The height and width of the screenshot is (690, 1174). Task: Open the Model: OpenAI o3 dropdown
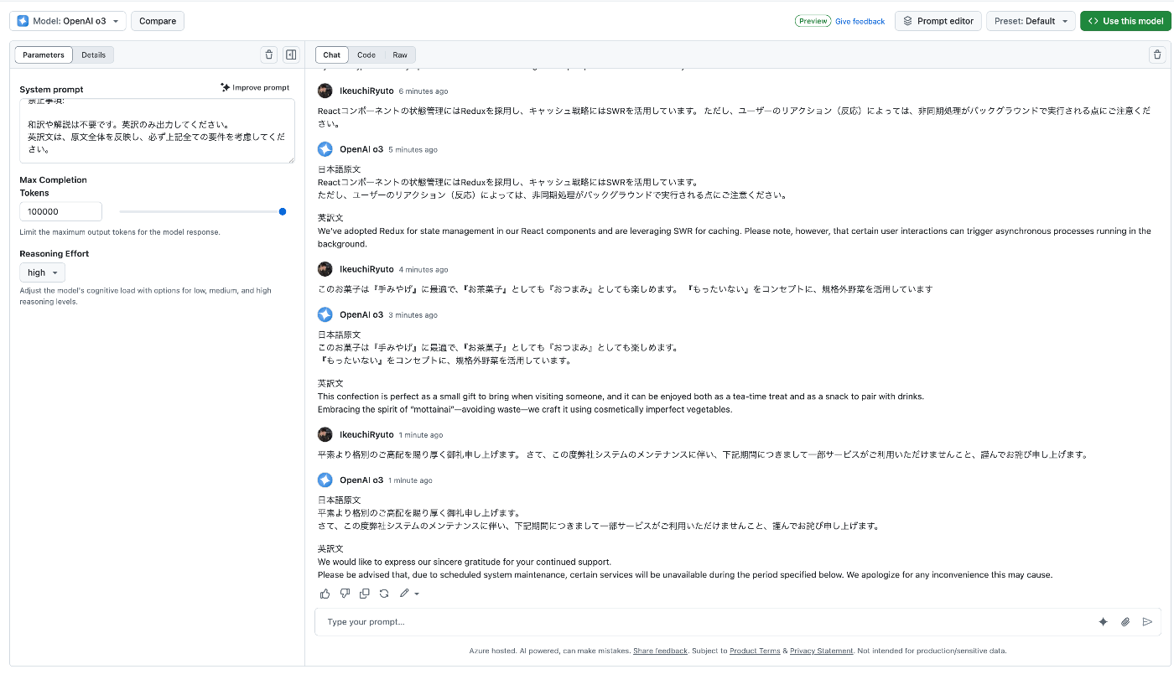pos(68,21)
